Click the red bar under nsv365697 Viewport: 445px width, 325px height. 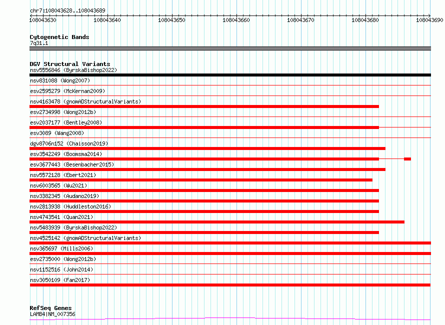tap(230, 253)
